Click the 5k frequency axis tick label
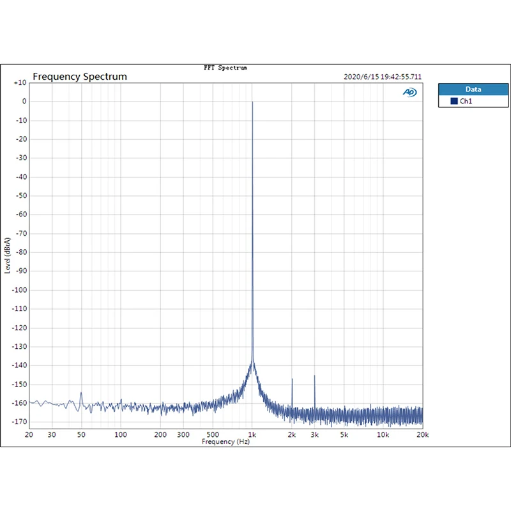The height and width of the screenshot is (511, 511). click(x=344, y=434)
